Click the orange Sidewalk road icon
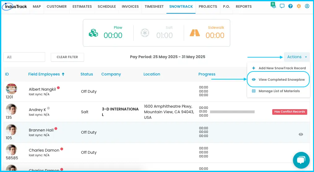Image resolution: width=314 pixels, height=172 pixels. point(195,33)
